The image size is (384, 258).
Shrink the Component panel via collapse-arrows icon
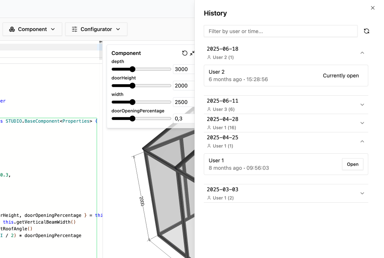click(191, 53)
